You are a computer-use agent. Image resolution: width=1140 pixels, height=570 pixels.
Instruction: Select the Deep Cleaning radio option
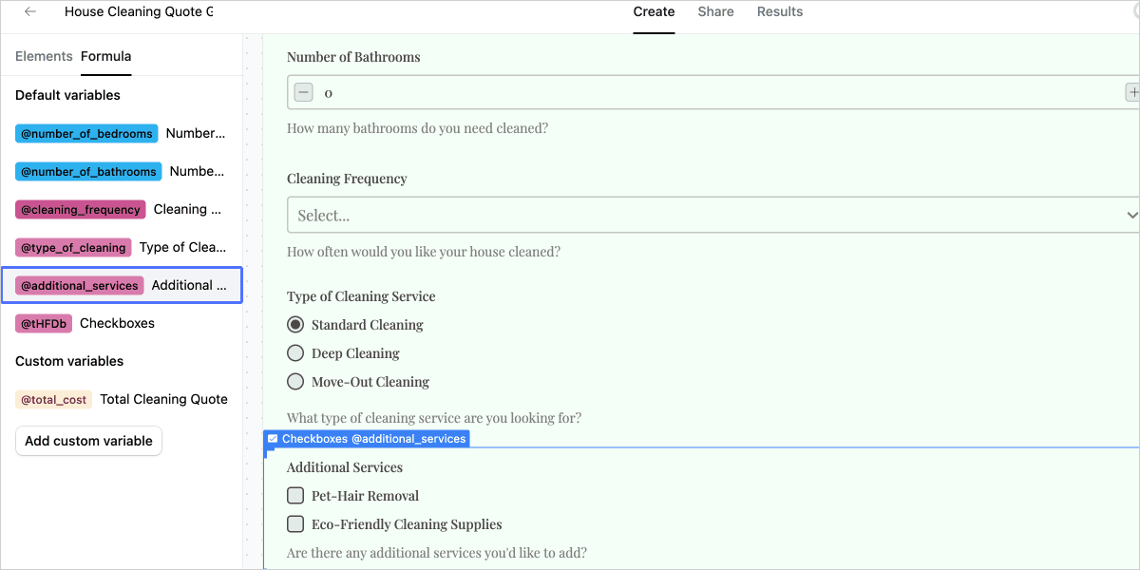295,353
